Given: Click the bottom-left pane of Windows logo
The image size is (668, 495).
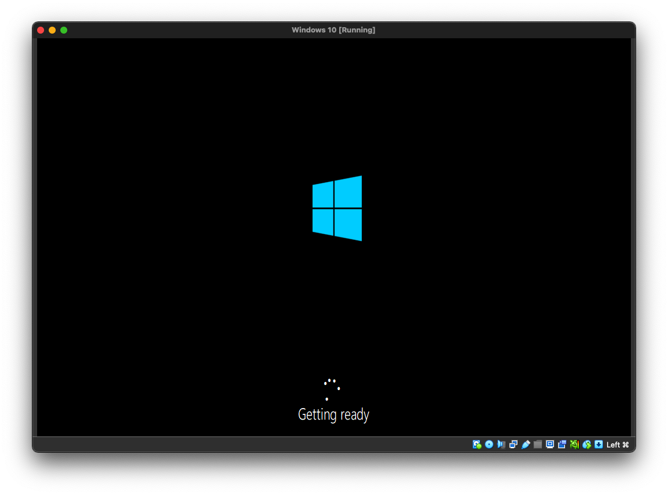Looking at the screenshot, I should (x=323, y=221).
